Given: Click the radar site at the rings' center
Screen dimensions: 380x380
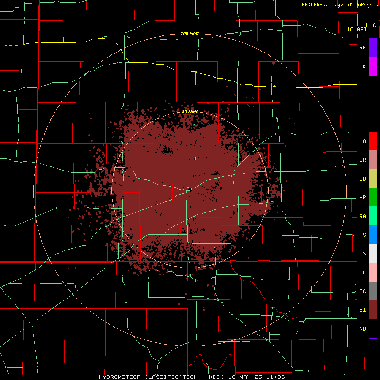Looking at the screenshot, I should click(190, 190).
